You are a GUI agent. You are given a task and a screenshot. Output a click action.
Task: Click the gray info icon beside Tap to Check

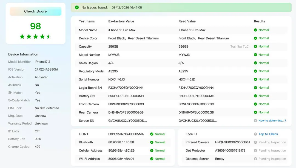pyautogui.click(x=255, y=134)
